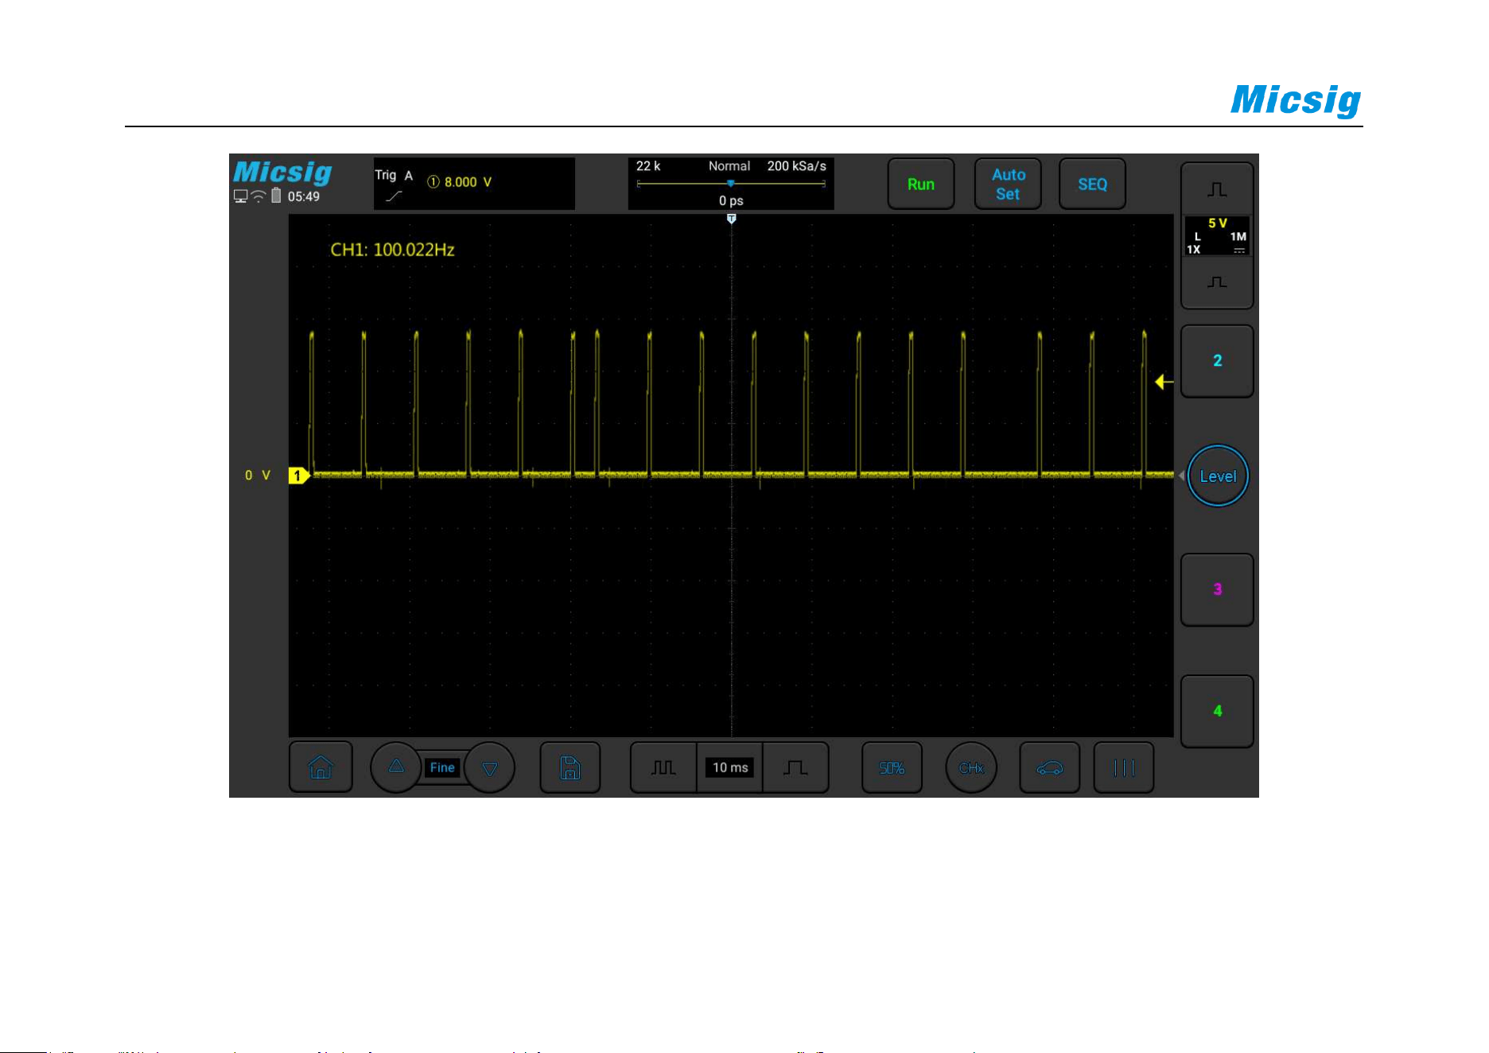Click the monitor connection status icon
Image resolution: width=1489 pixels, height=1053 pixels.
[x=240, y=196]
